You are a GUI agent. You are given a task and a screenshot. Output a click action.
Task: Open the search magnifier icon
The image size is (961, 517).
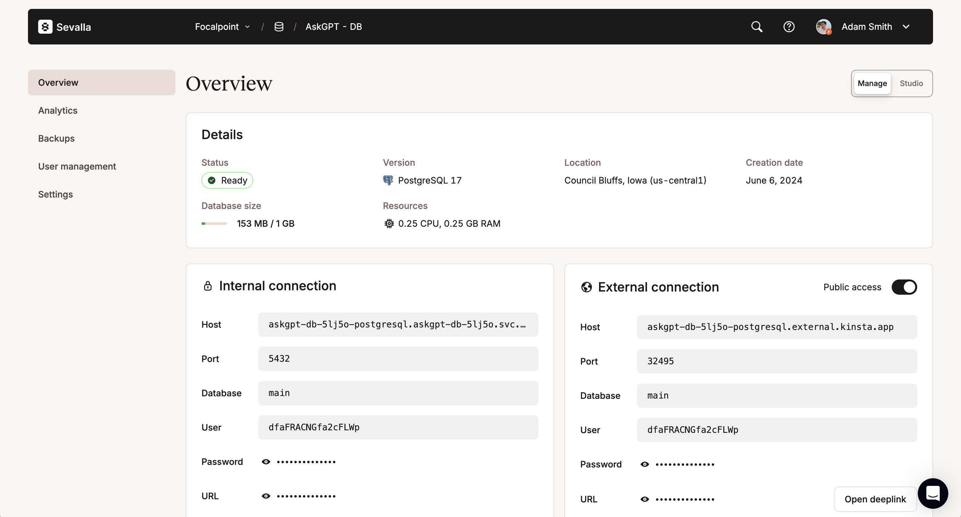(757, 27)
